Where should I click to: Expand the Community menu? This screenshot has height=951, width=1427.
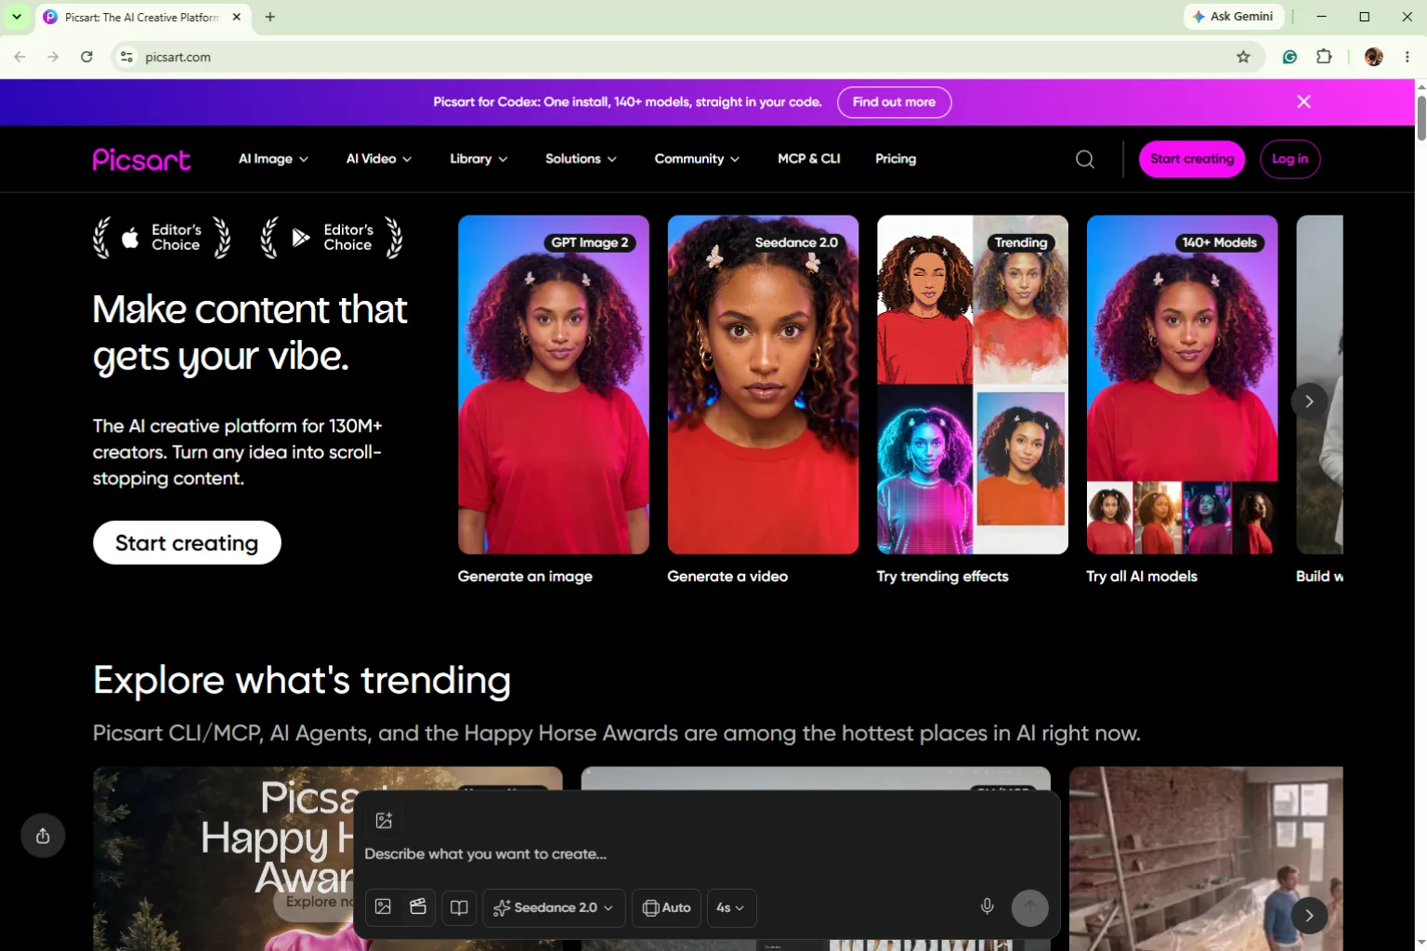697,159
